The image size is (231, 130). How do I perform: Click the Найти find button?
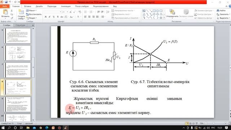tap(221, 10)
